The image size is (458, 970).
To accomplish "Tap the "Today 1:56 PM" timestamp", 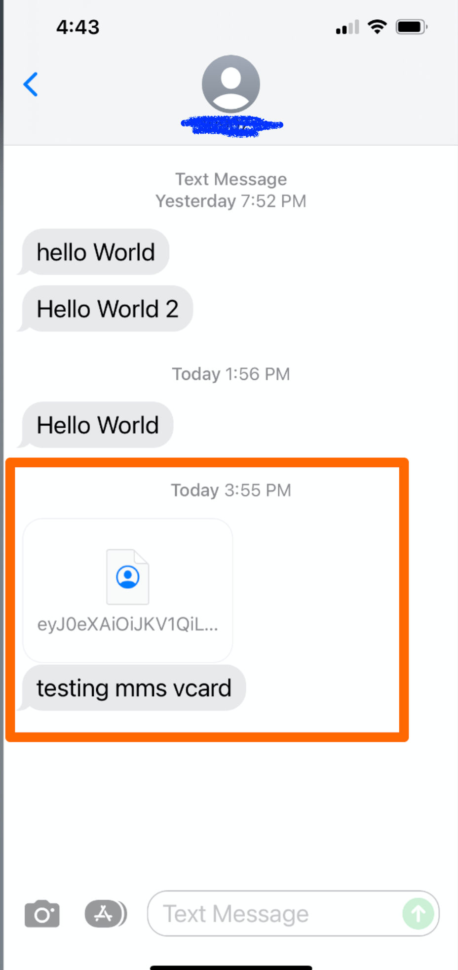I will pos(231,374).
